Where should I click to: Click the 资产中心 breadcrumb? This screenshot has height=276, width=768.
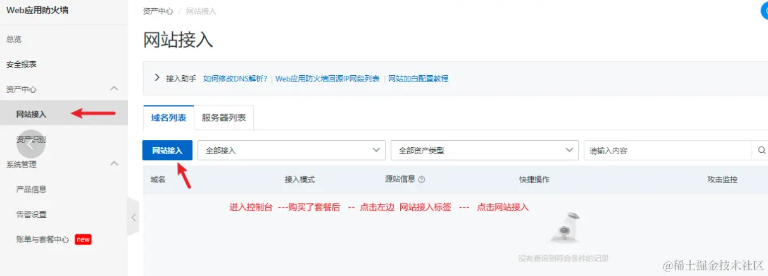click(158, 11)
